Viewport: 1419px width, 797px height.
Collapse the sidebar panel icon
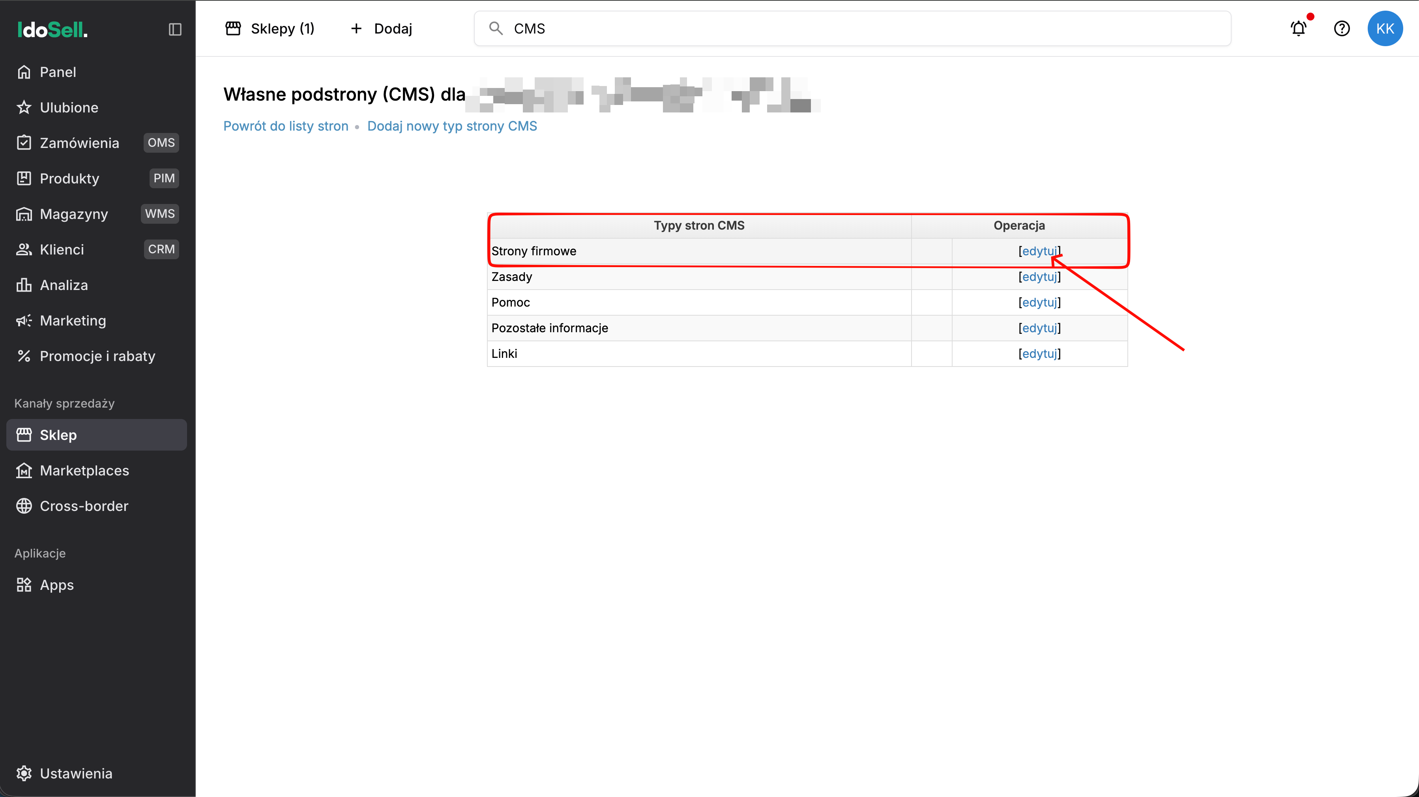[175, 29]
